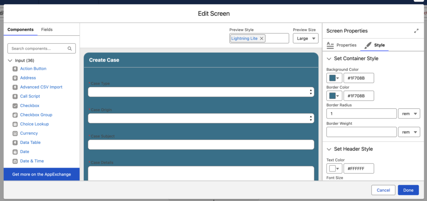This screenshot has width=427, height=201.
Task: Collapse the Set Container Style section
Action: pyautogui.click(x=329, y=58)
